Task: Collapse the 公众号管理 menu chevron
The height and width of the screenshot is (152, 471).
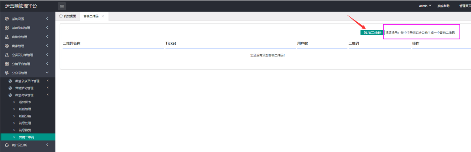Action: [47, 73]
